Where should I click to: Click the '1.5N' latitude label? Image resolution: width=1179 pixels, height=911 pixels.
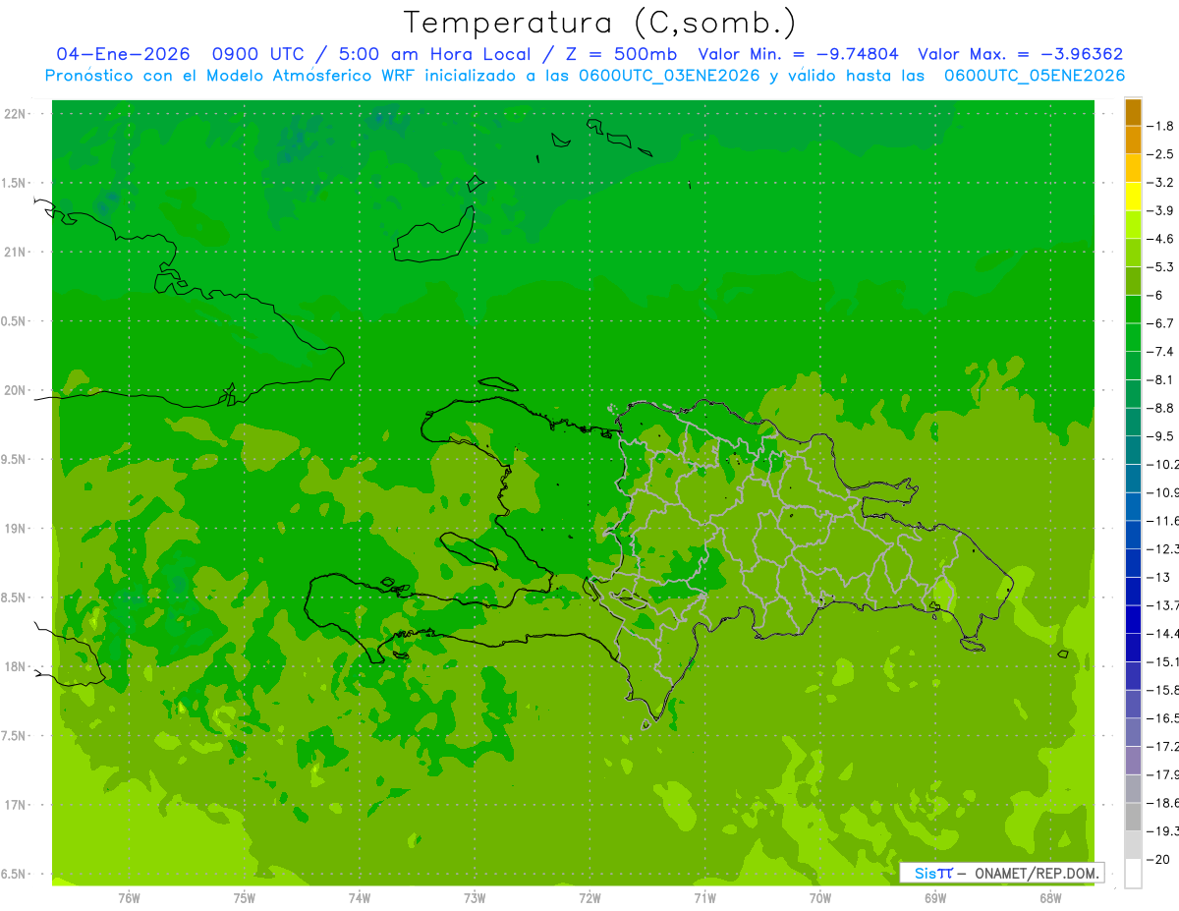(x=13, y=183)
